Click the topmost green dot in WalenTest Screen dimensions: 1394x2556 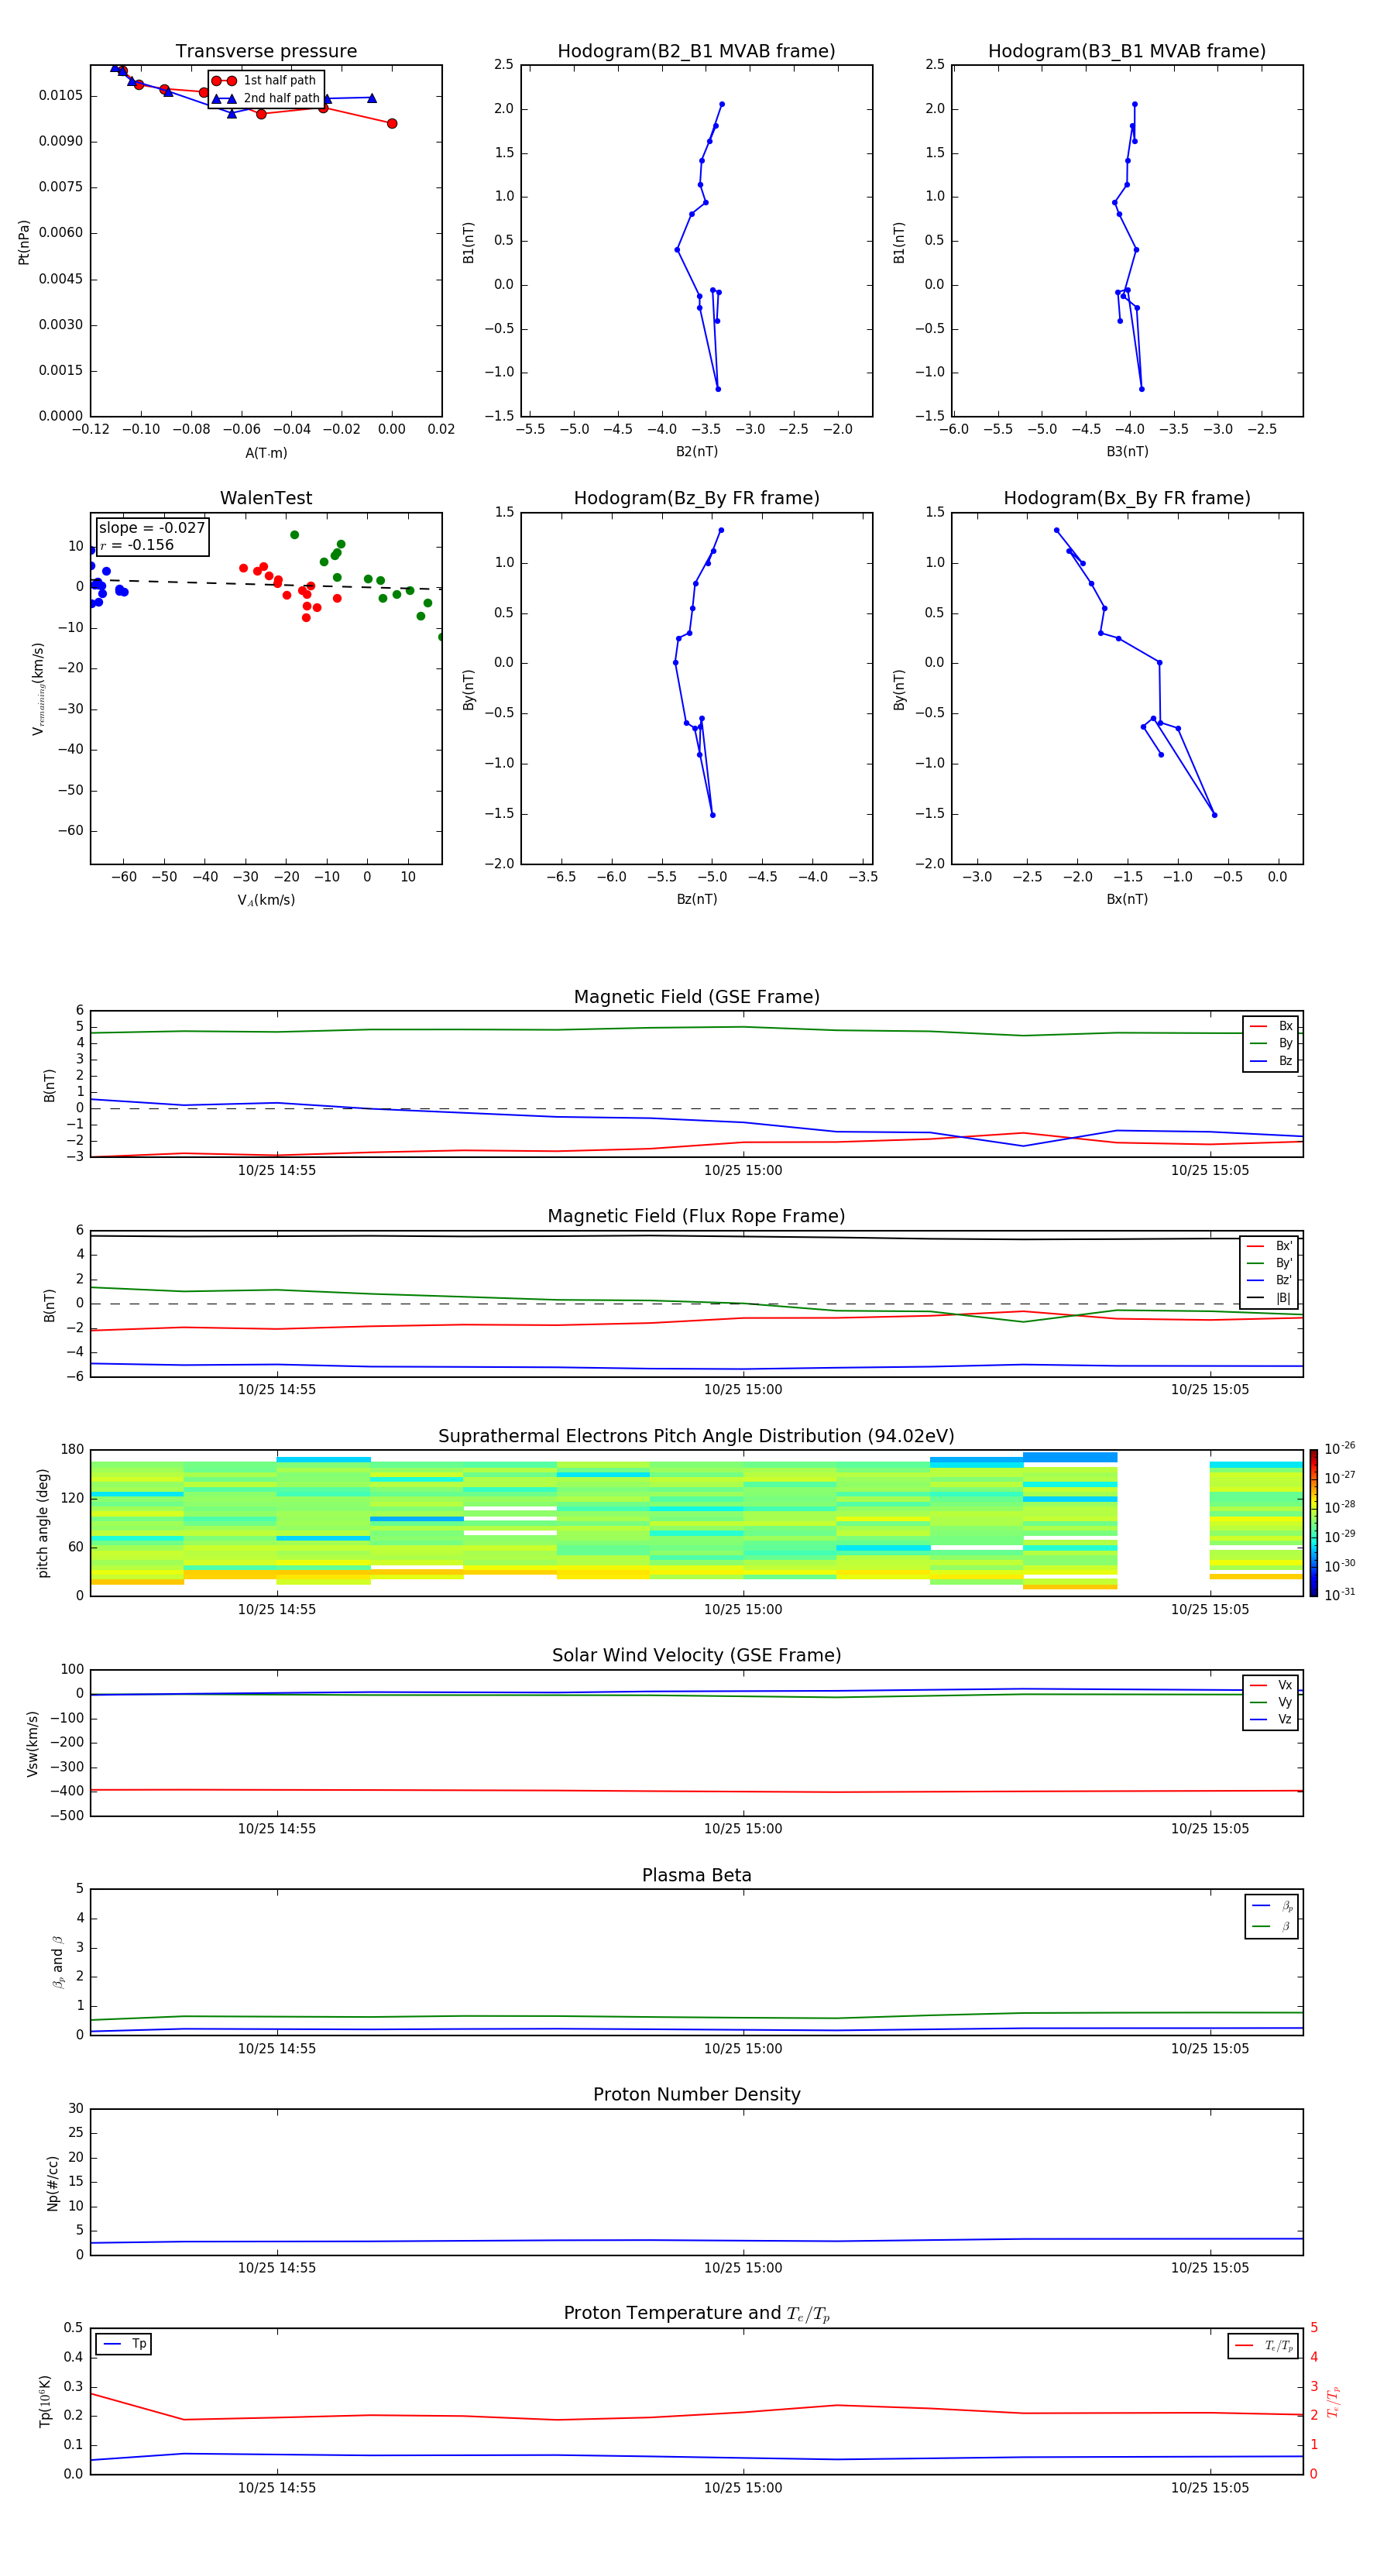294,534
